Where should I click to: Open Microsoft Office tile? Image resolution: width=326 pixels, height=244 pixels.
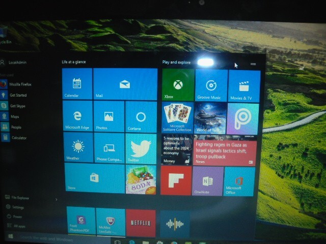point(239,181)
